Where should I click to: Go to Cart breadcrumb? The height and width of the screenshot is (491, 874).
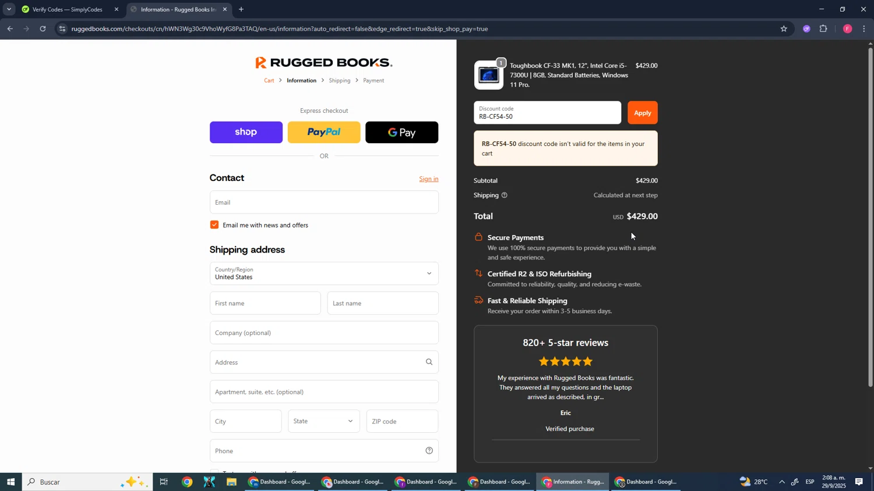[x=269, y=80]
